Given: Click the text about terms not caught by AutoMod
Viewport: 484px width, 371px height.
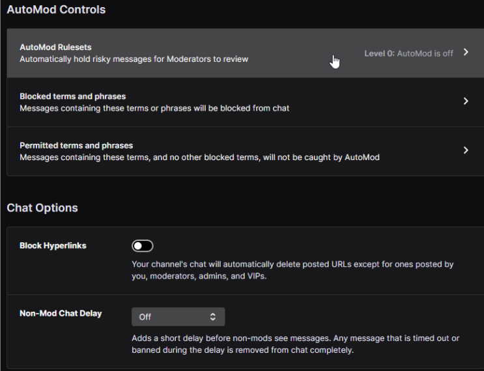Looking at the screenshot, I should (x=199, y=158).
